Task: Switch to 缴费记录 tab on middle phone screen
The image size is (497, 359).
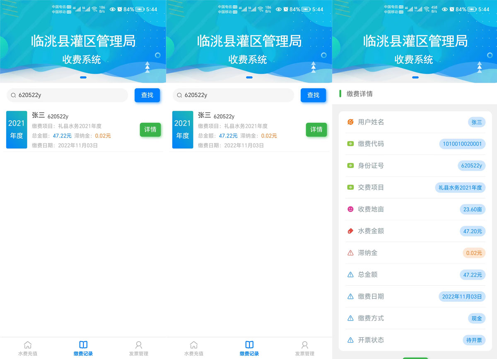Action: [x=249, y=348]
